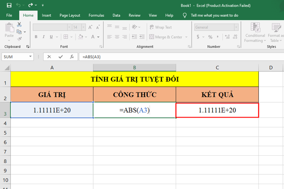Image resolution: width=284 pixels, height=189 pixels.
Task: Select row 5 header
Action: (x=5, y=133)
